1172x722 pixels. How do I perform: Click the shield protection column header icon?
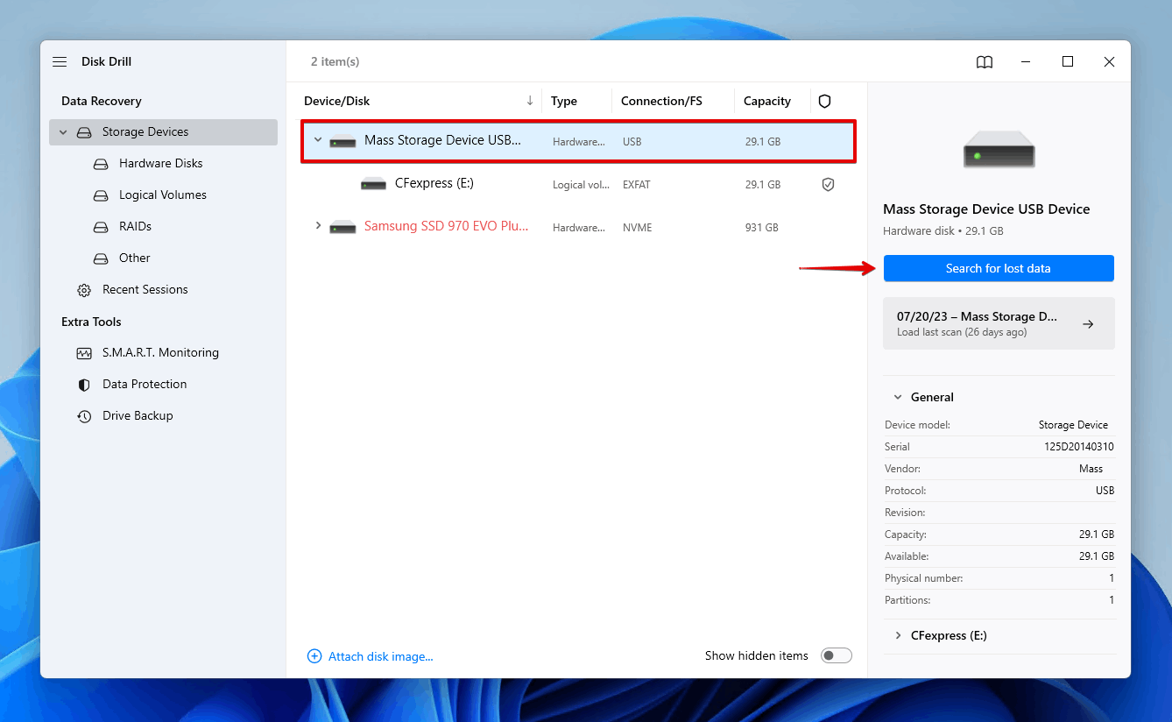click(x=824, y=101)
